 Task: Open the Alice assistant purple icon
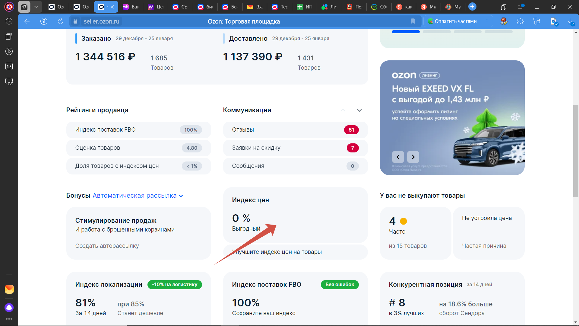(x=9, y=307)
